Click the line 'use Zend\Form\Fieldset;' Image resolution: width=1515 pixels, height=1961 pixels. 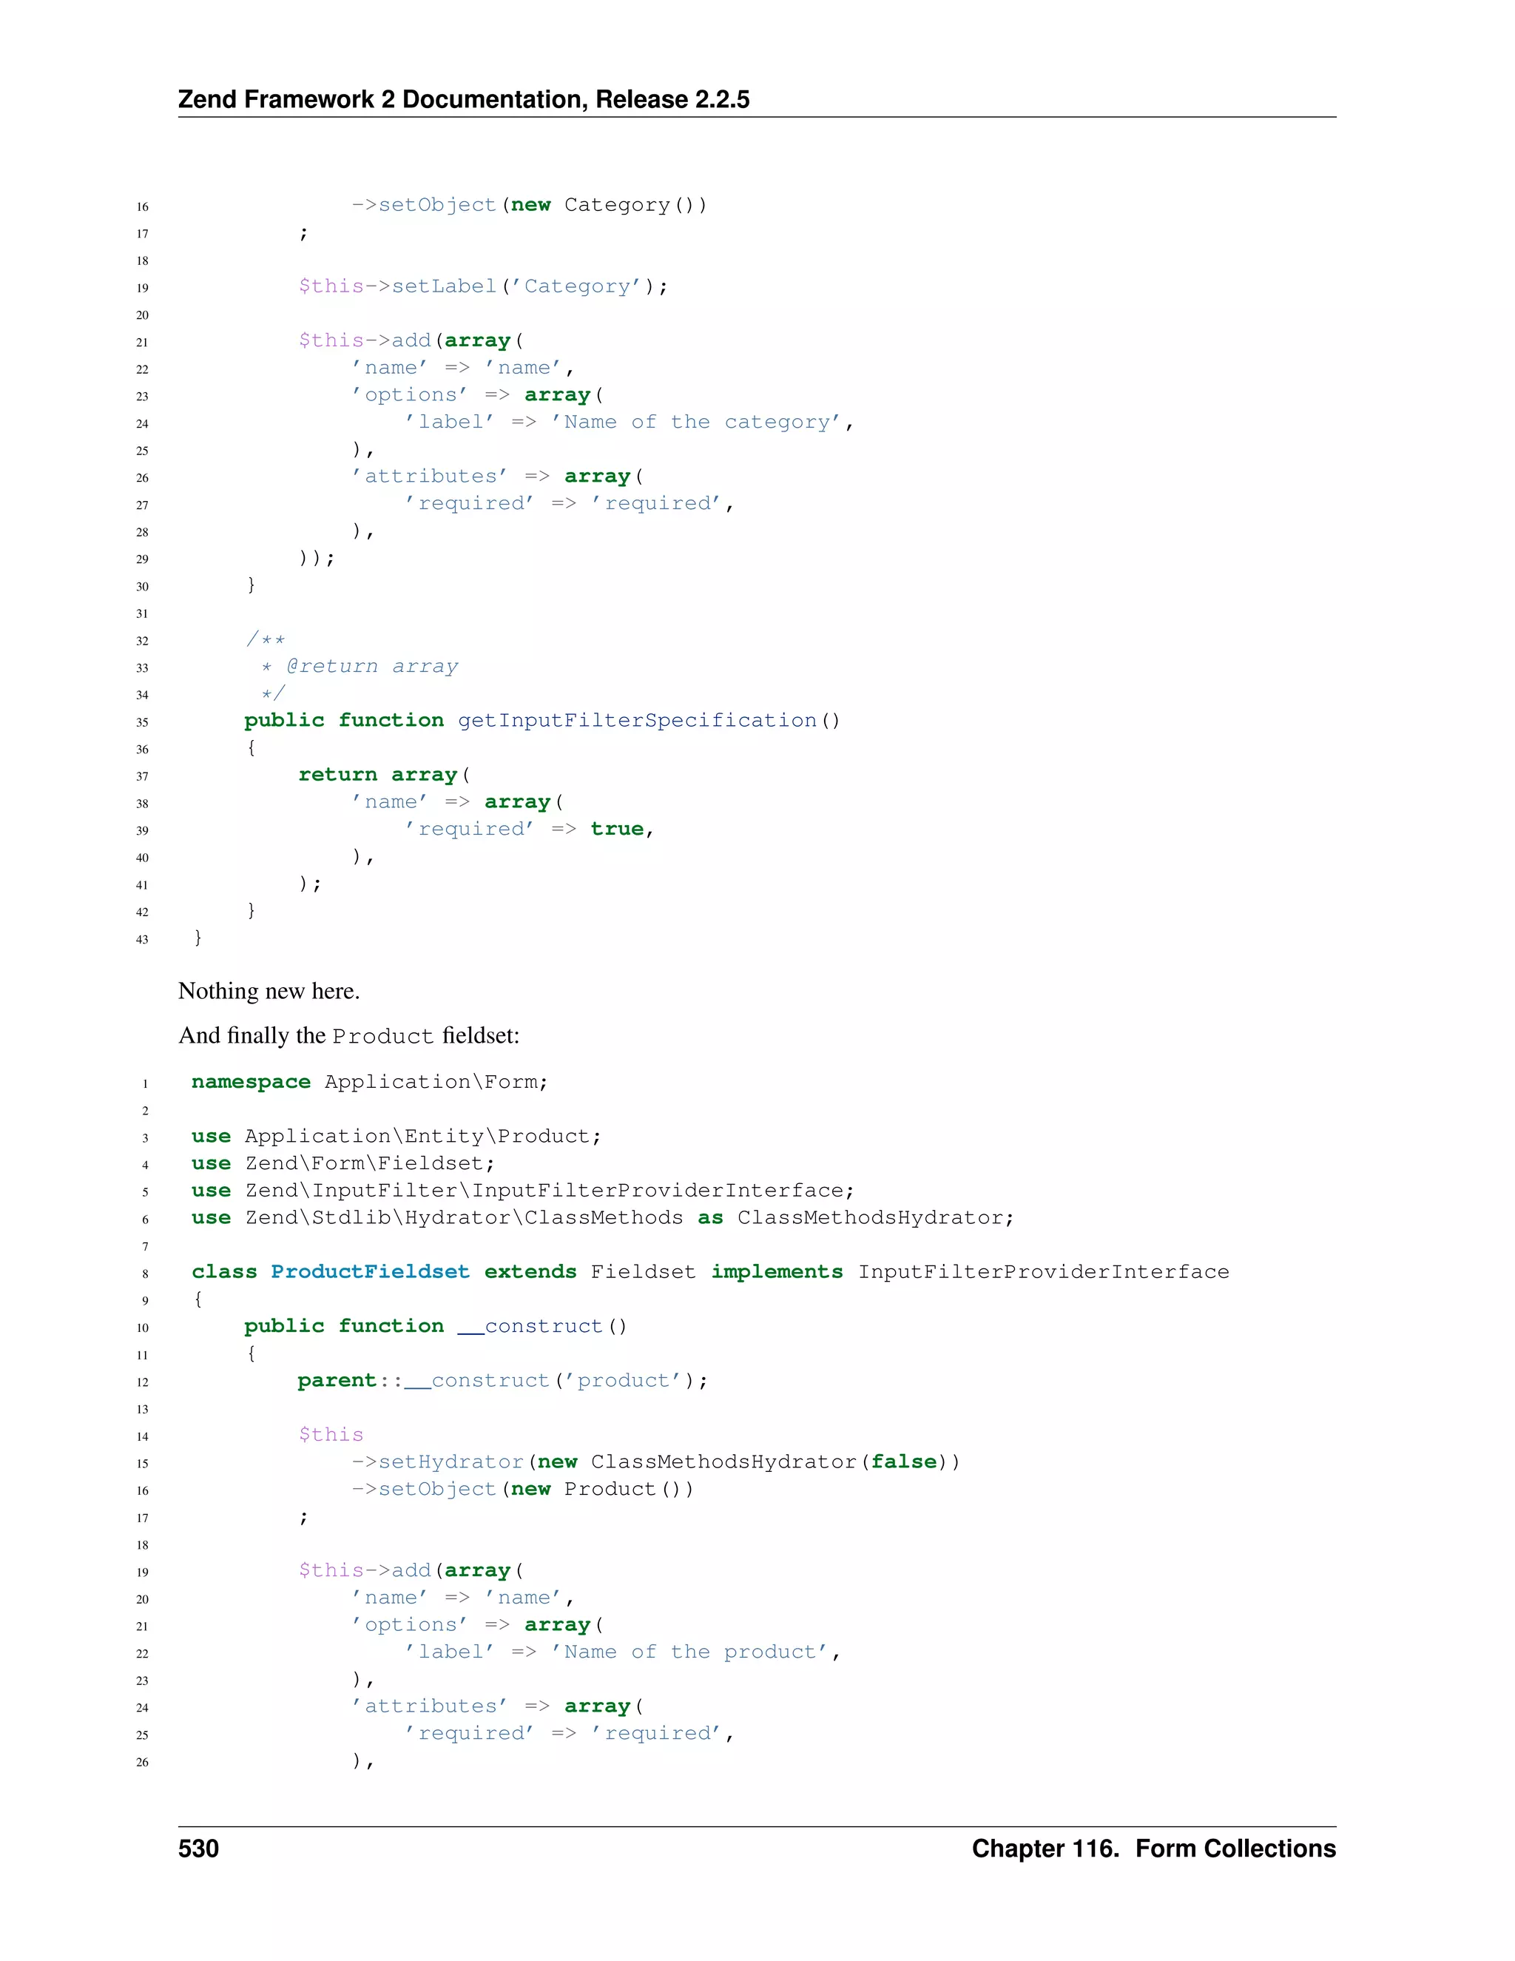click(x=343, y=1164)
